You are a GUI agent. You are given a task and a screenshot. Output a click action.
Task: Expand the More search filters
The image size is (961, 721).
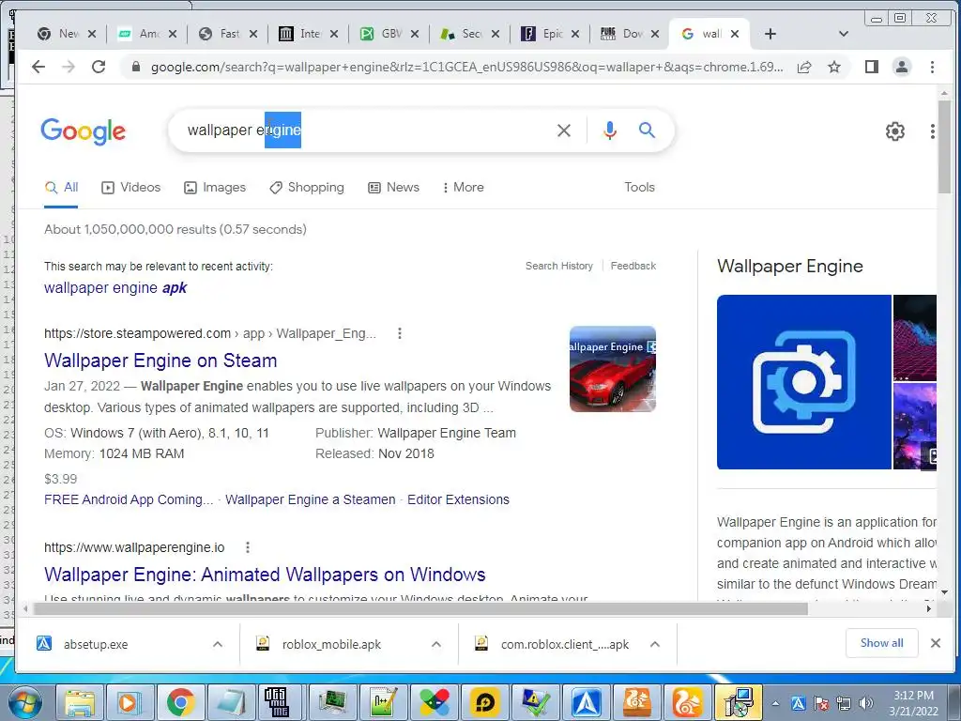[x=464, y=187]
